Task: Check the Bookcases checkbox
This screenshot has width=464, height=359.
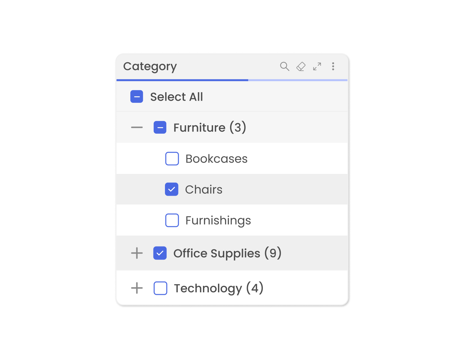Action: point(172,159)
